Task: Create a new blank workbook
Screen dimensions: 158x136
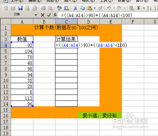Action: tap(6, 8)
